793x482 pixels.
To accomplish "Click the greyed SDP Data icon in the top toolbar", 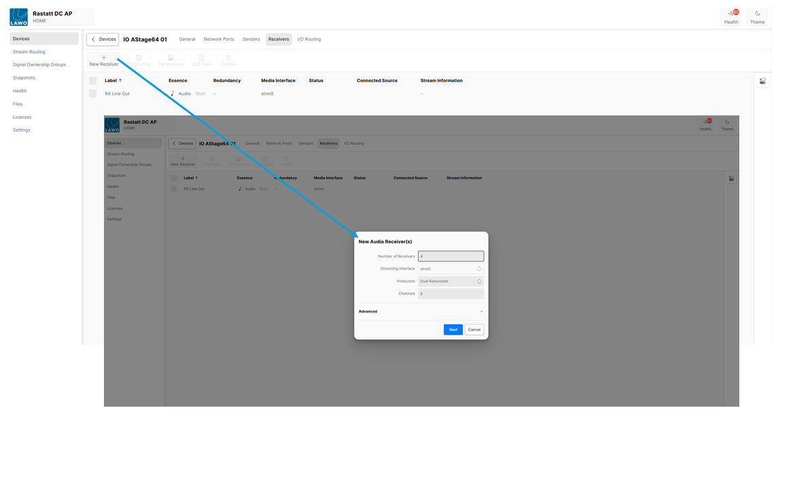I will click(x=201, y=58).
